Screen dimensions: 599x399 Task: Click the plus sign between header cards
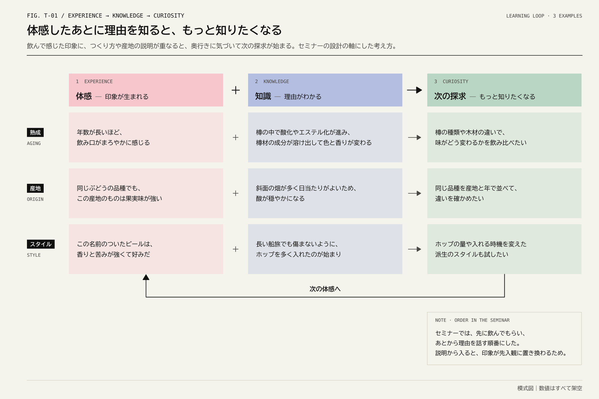pyautogui.click(x=236, y=90)
